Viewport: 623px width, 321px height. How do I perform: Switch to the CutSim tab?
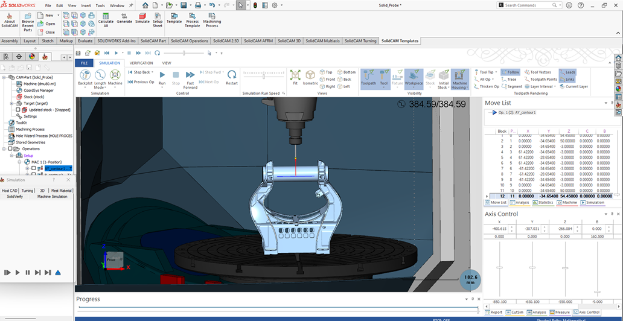point(514,313)
